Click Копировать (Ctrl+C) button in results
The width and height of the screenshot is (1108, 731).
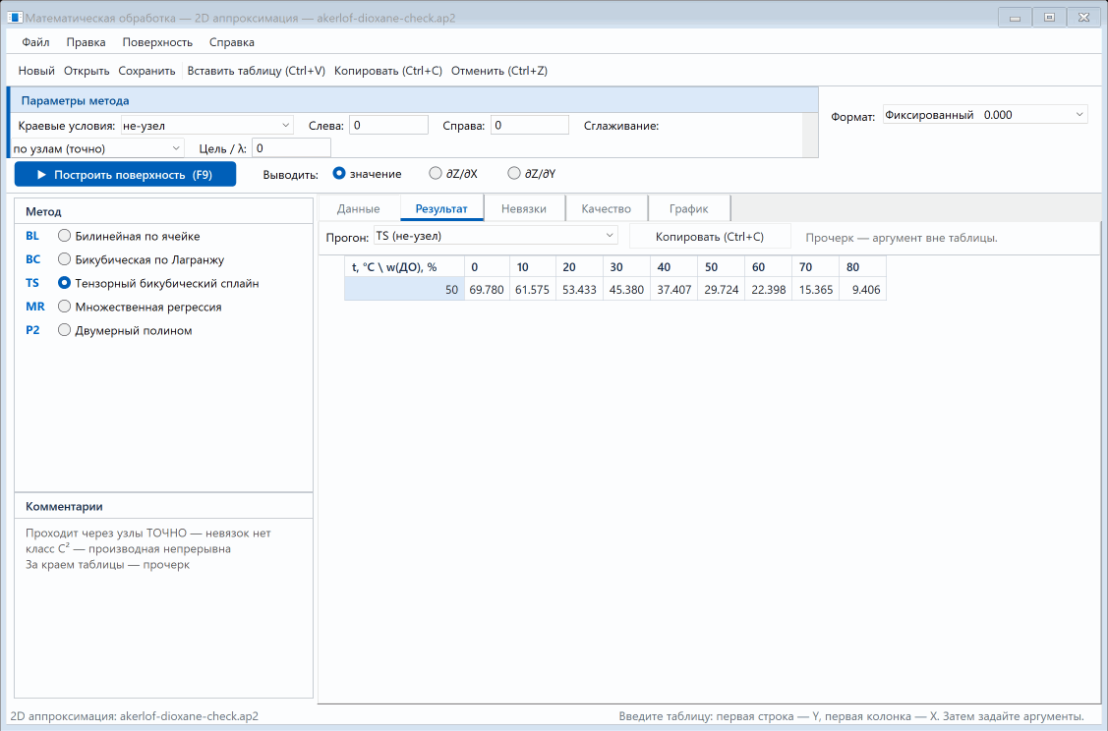[x=710, y=237]
